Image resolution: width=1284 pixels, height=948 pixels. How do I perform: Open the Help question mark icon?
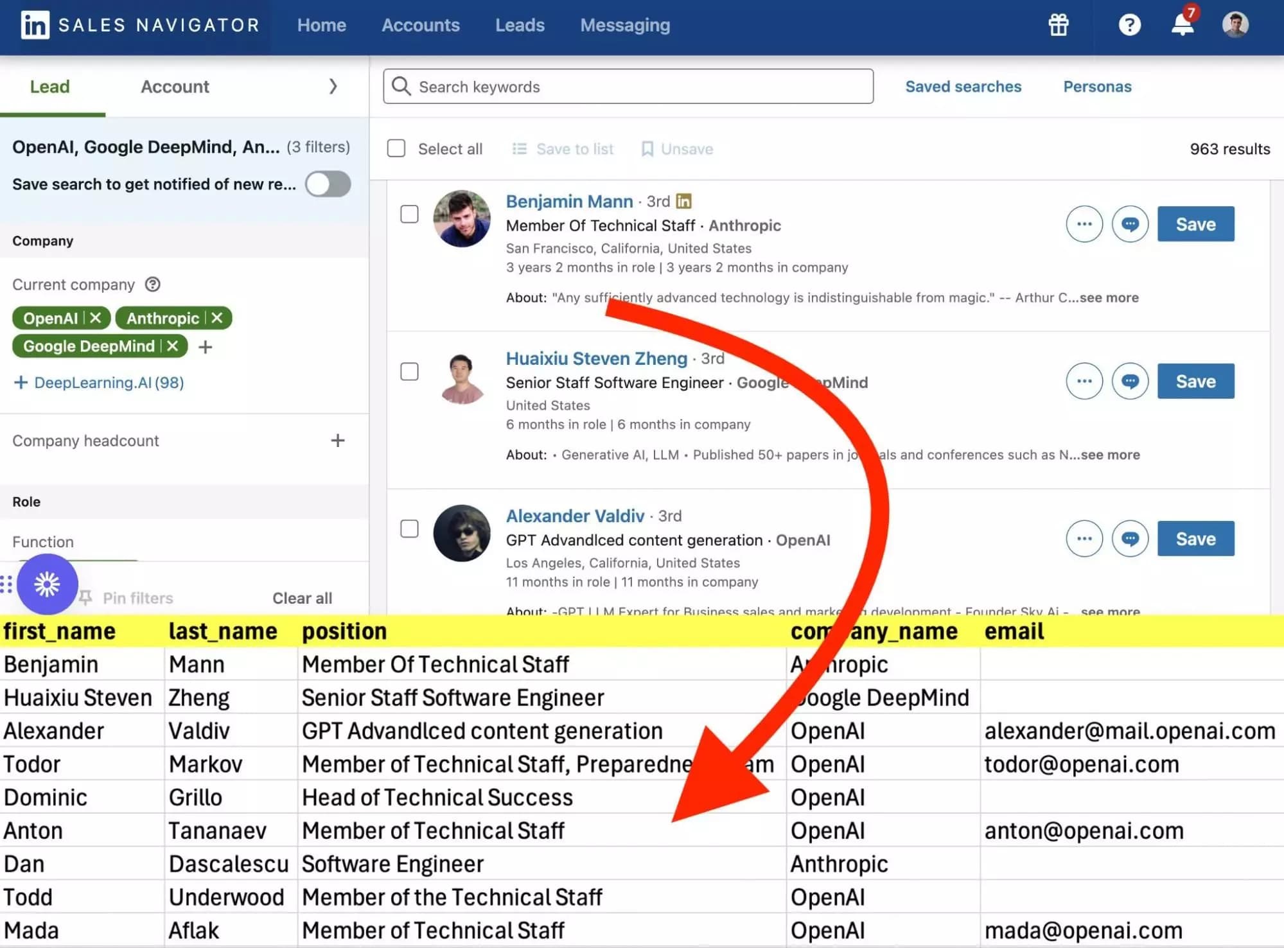(1129, 25)
